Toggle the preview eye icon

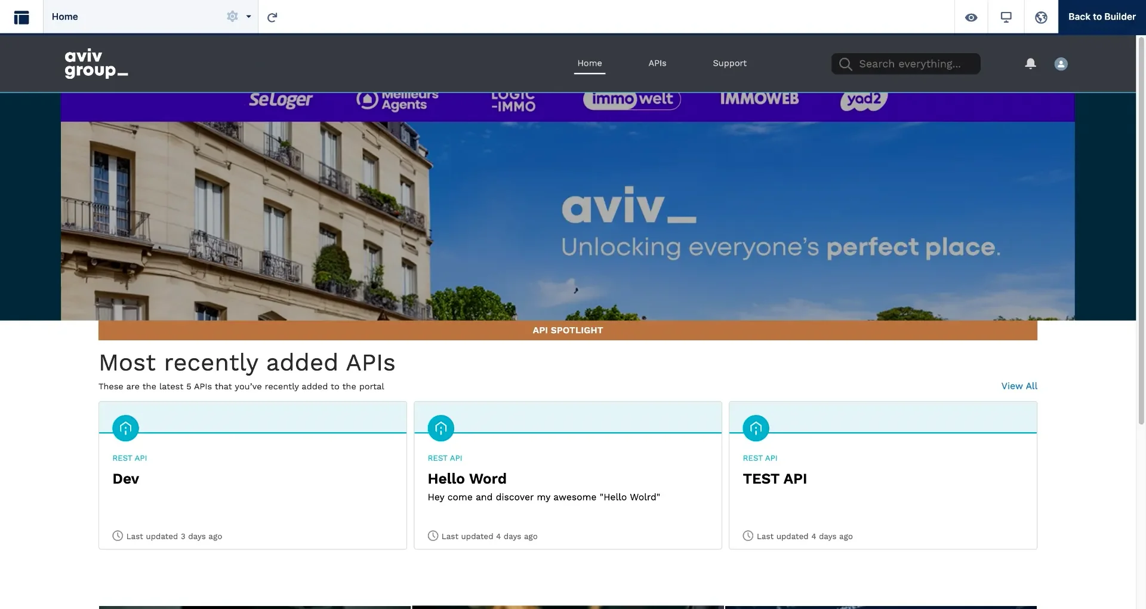(x=972, y=17)
